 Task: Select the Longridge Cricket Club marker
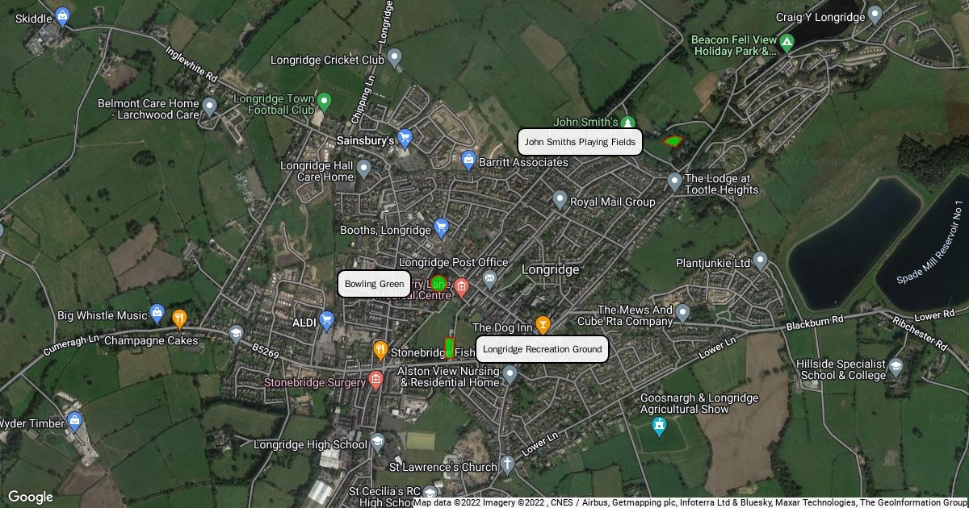pos(394,57)
